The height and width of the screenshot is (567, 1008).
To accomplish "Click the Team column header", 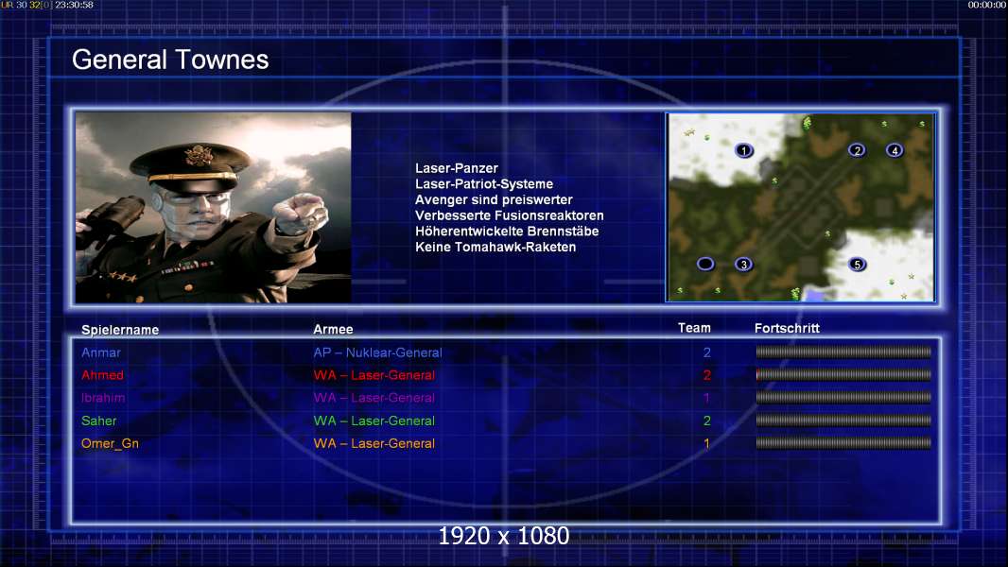I will click(x=694, y=328).
